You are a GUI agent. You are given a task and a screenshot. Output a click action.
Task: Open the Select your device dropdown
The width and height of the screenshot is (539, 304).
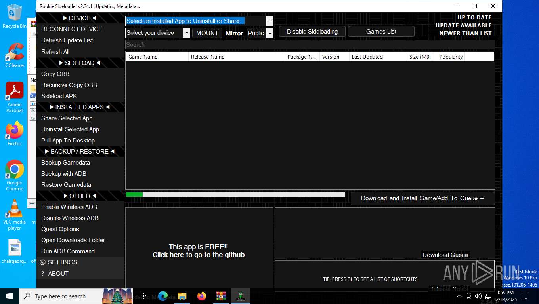(x=187, y=33)
